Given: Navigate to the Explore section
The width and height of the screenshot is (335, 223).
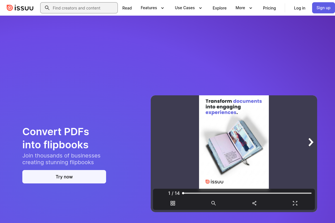Looking at the screenshot, I should (219, 8).
